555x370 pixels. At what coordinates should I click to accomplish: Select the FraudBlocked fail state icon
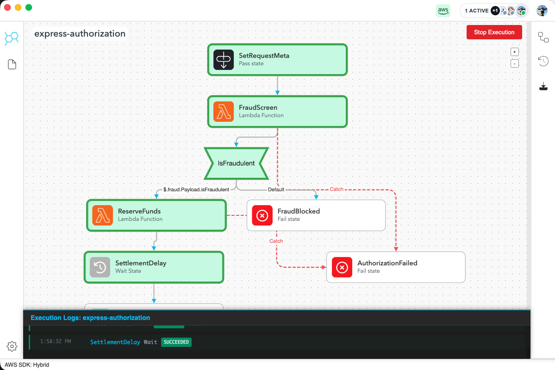(262, 215)
